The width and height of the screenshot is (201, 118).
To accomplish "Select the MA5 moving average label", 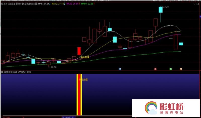I will coord(44,4).
